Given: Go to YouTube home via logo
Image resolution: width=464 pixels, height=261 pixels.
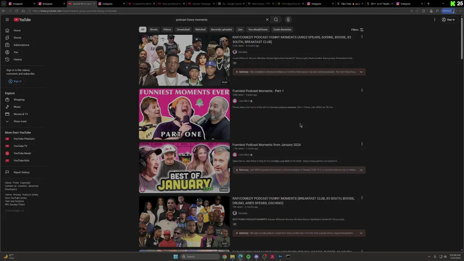Looking at the screenshot, I should tap(22, 20).
